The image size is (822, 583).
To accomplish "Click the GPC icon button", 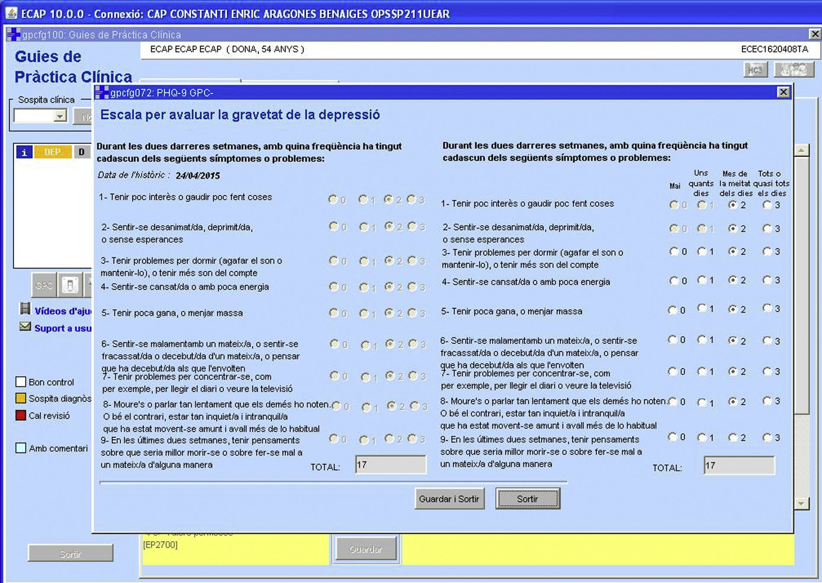I will 44,285.
